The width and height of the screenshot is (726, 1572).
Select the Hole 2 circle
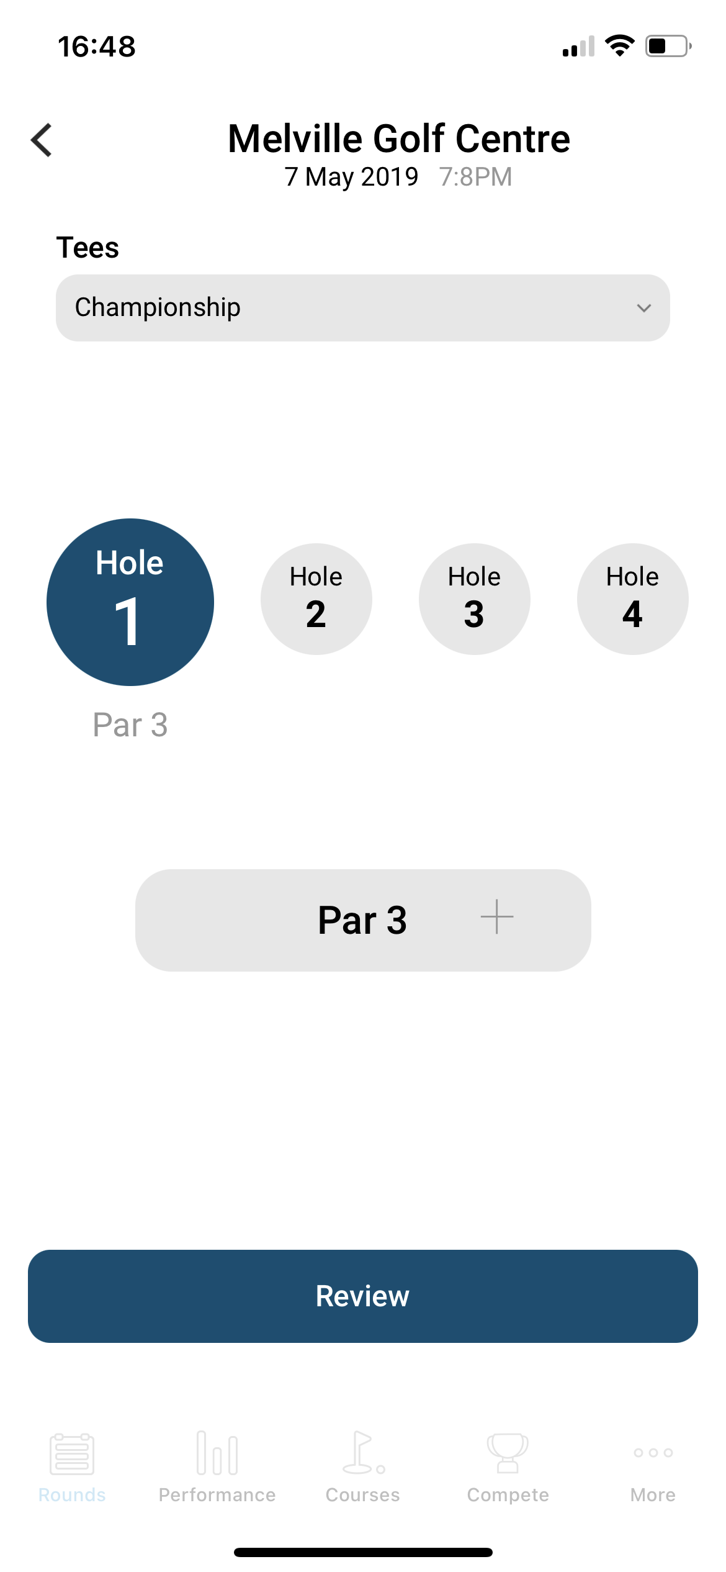[316, 599]
